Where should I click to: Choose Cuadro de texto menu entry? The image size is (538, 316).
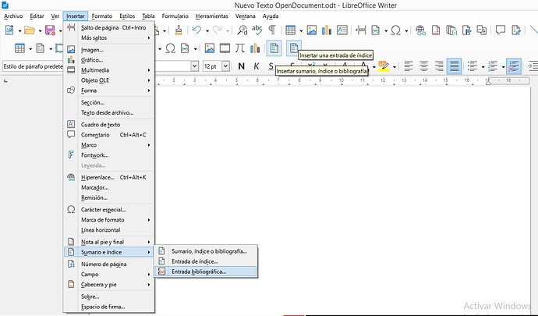click(x=109, y=125)
